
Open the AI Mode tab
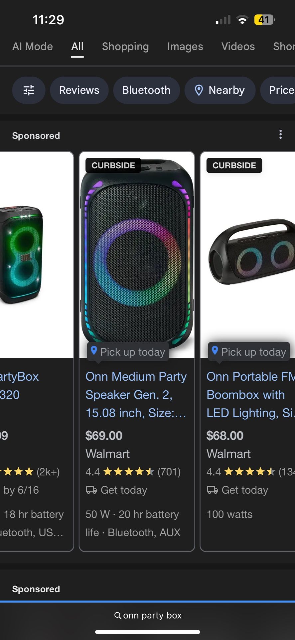(33, 47)
